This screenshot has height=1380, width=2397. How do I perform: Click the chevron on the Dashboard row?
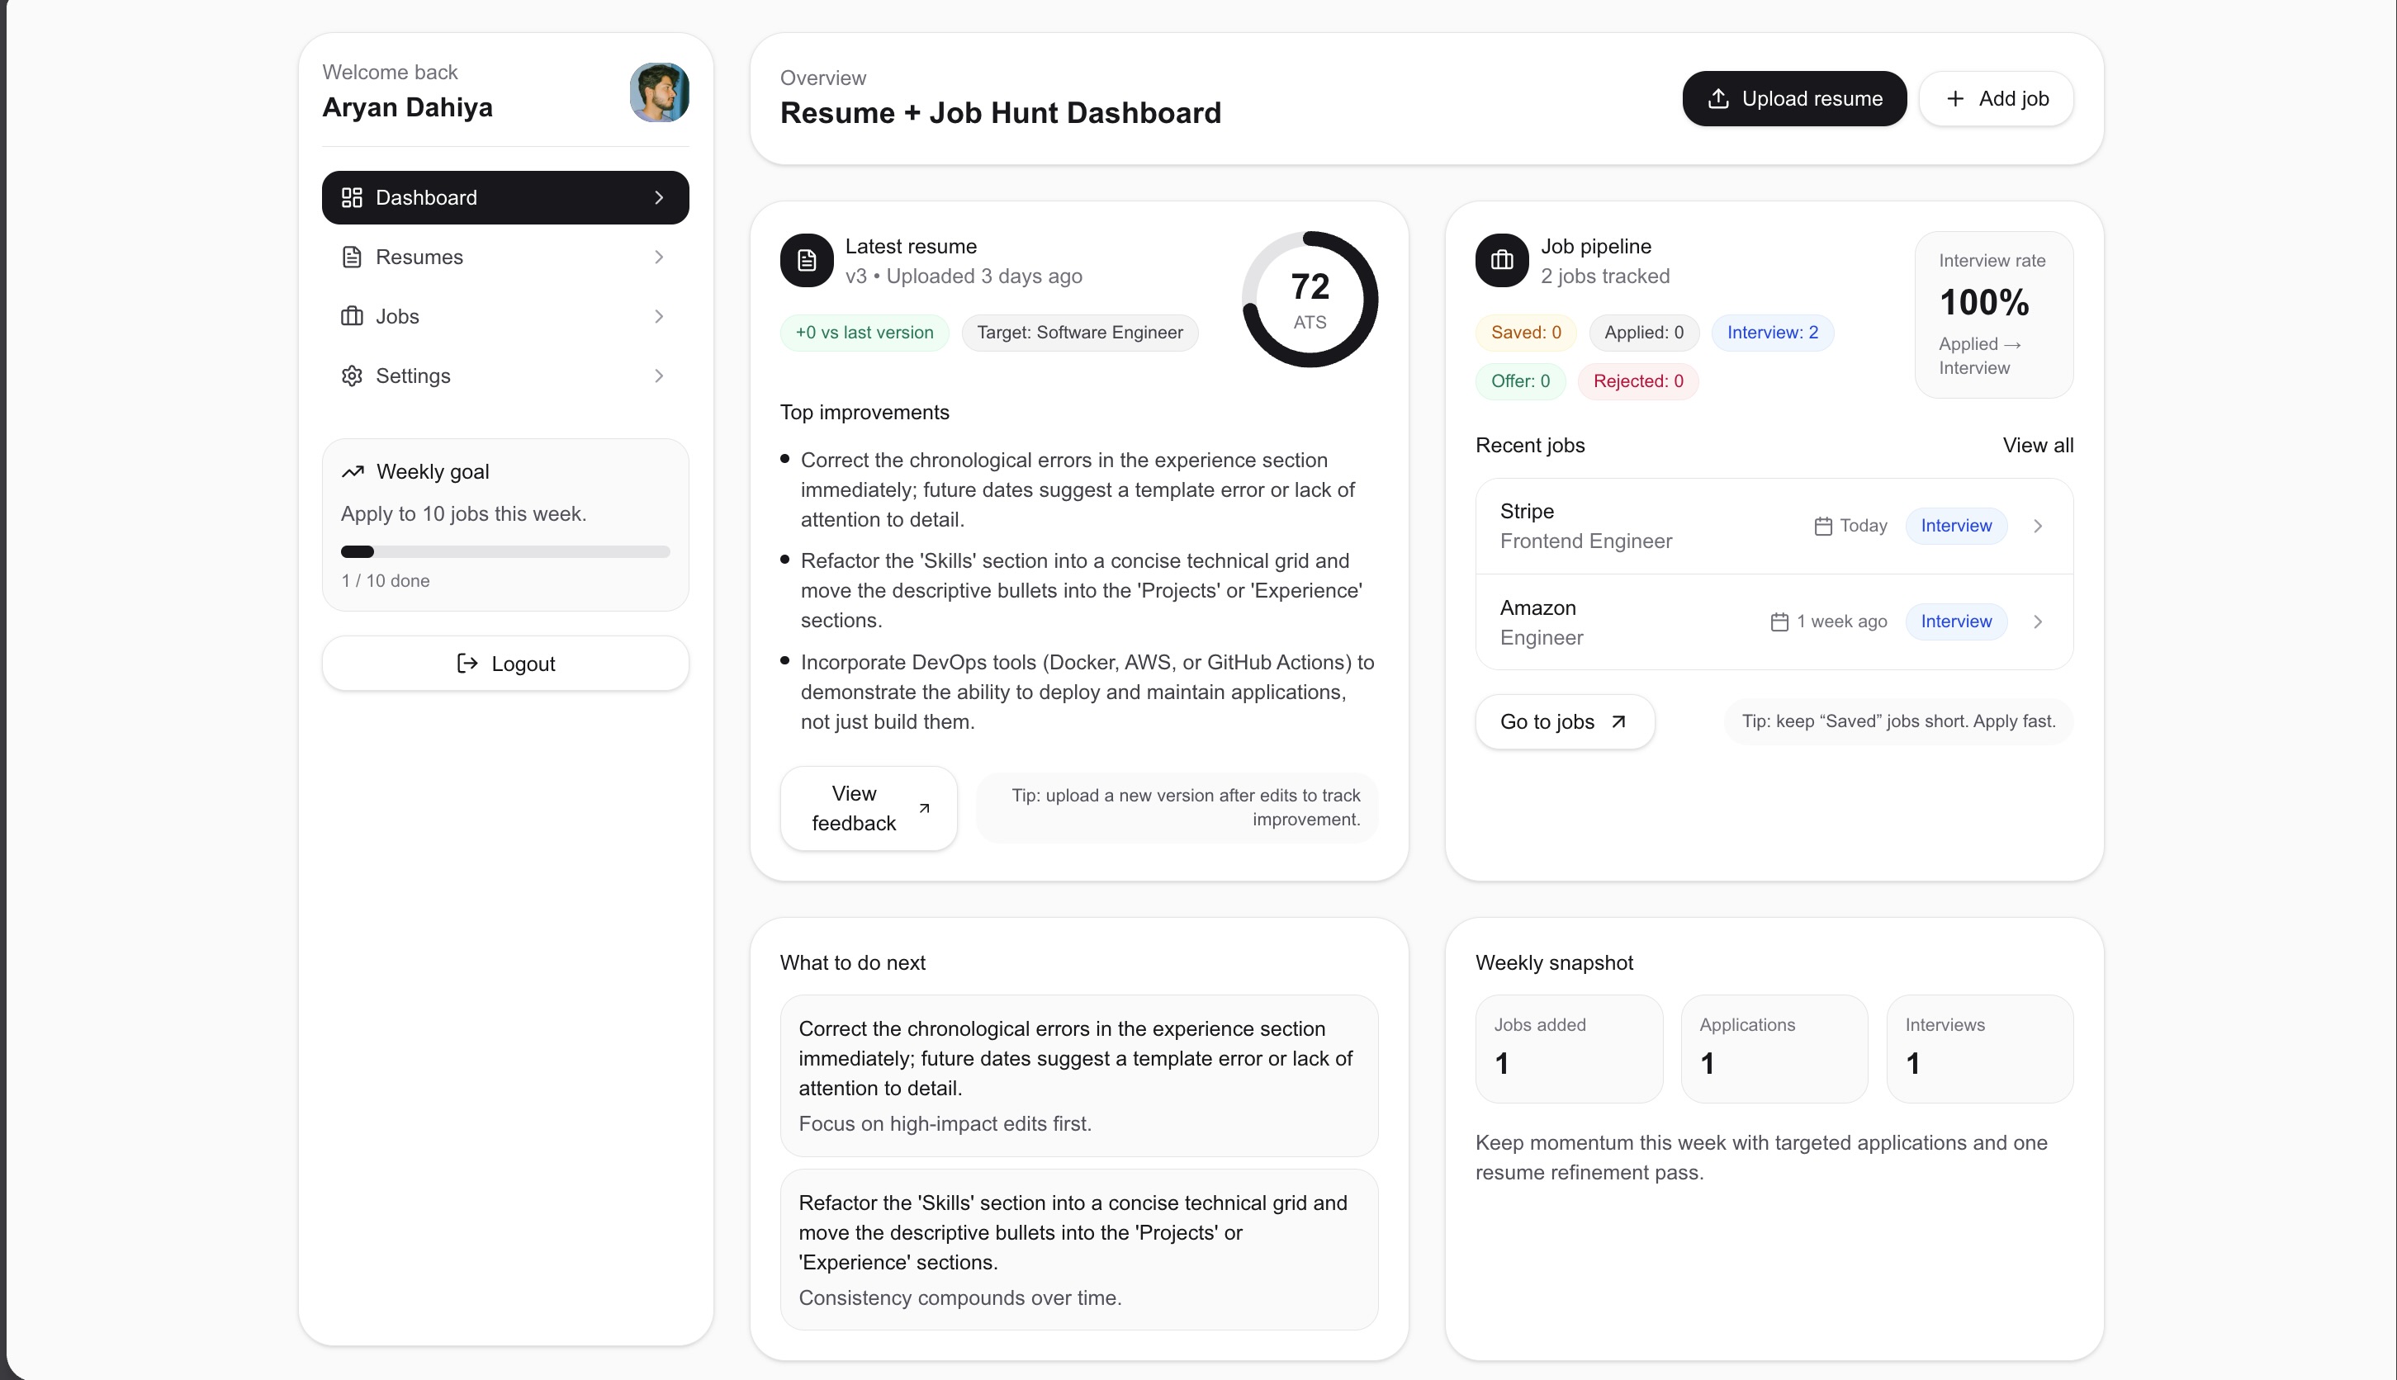point(659,197)
